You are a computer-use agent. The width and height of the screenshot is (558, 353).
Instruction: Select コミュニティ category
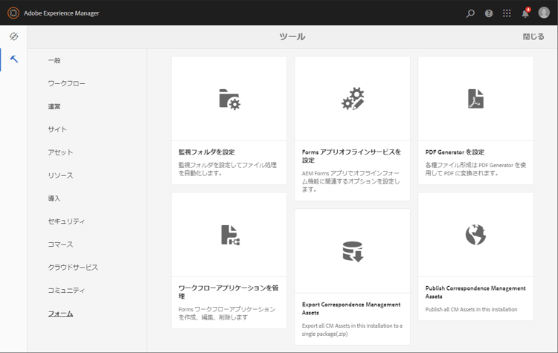point(66,290)
